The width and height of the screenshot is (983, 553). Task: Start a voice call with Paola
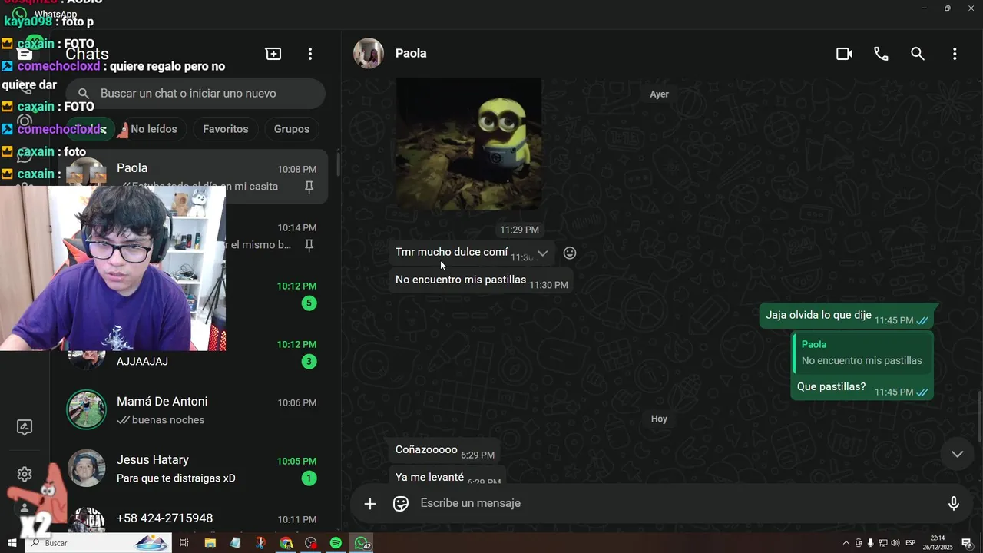[x=881, y=54]
